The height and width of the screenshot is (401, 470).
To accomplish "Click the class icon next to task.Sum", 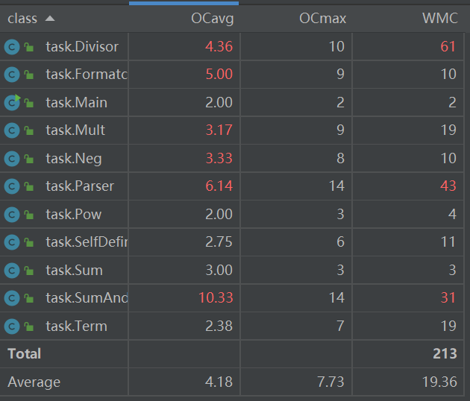I will click(x=11, y=271).
